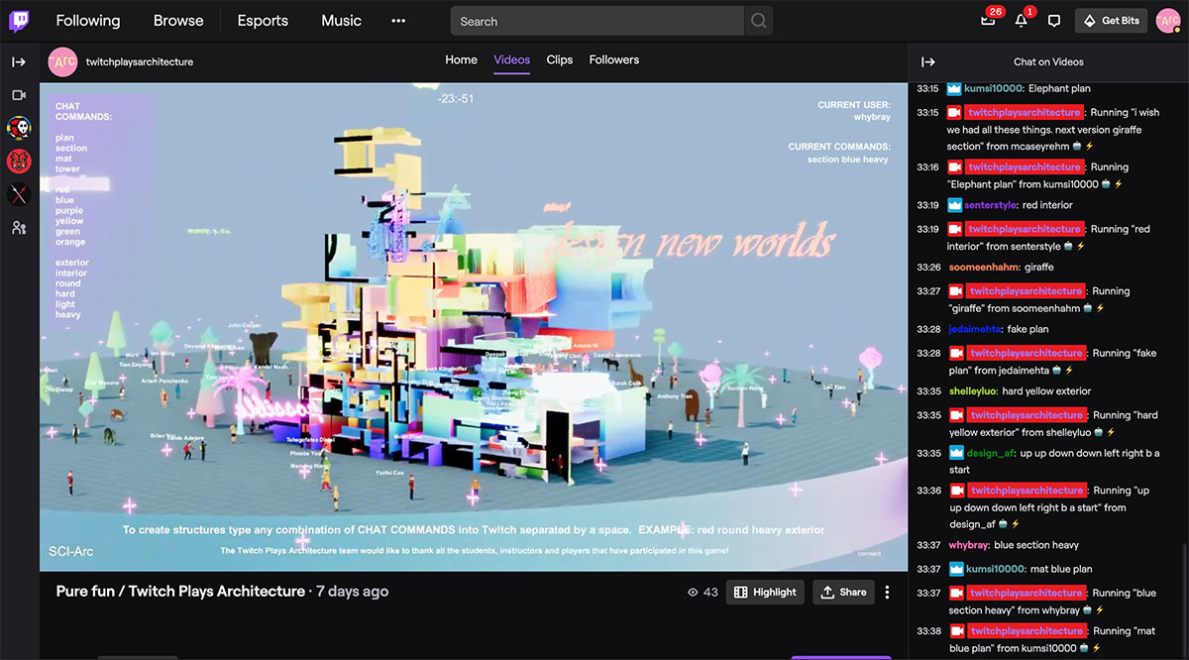This screenshot has height=660, width=1189.
Task: Open the inbox with 26 notifications
Action: pos(988,21)
